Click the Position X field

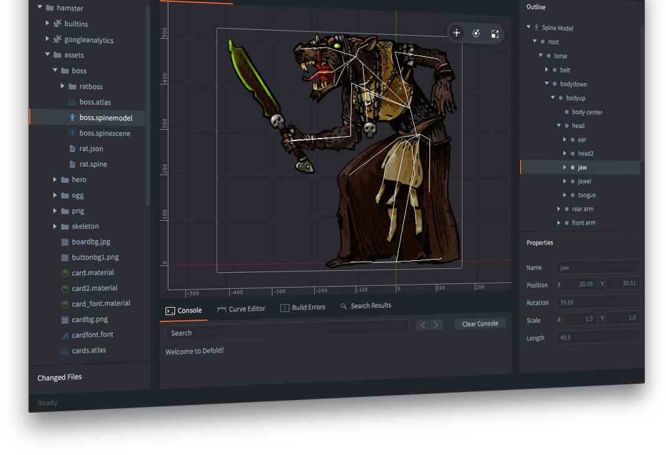[x=580, y=284]
